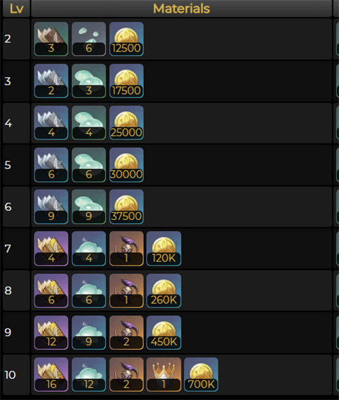The image size is (339, 400).
Task: Click the Materials column header
Action: [182, 8]
